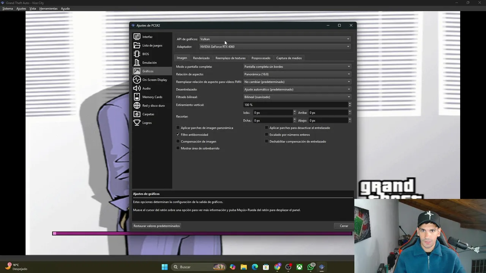This screenshot has width=486, height=273.
Task: Open the Carpetas folder icon
Action: (137, 114)
